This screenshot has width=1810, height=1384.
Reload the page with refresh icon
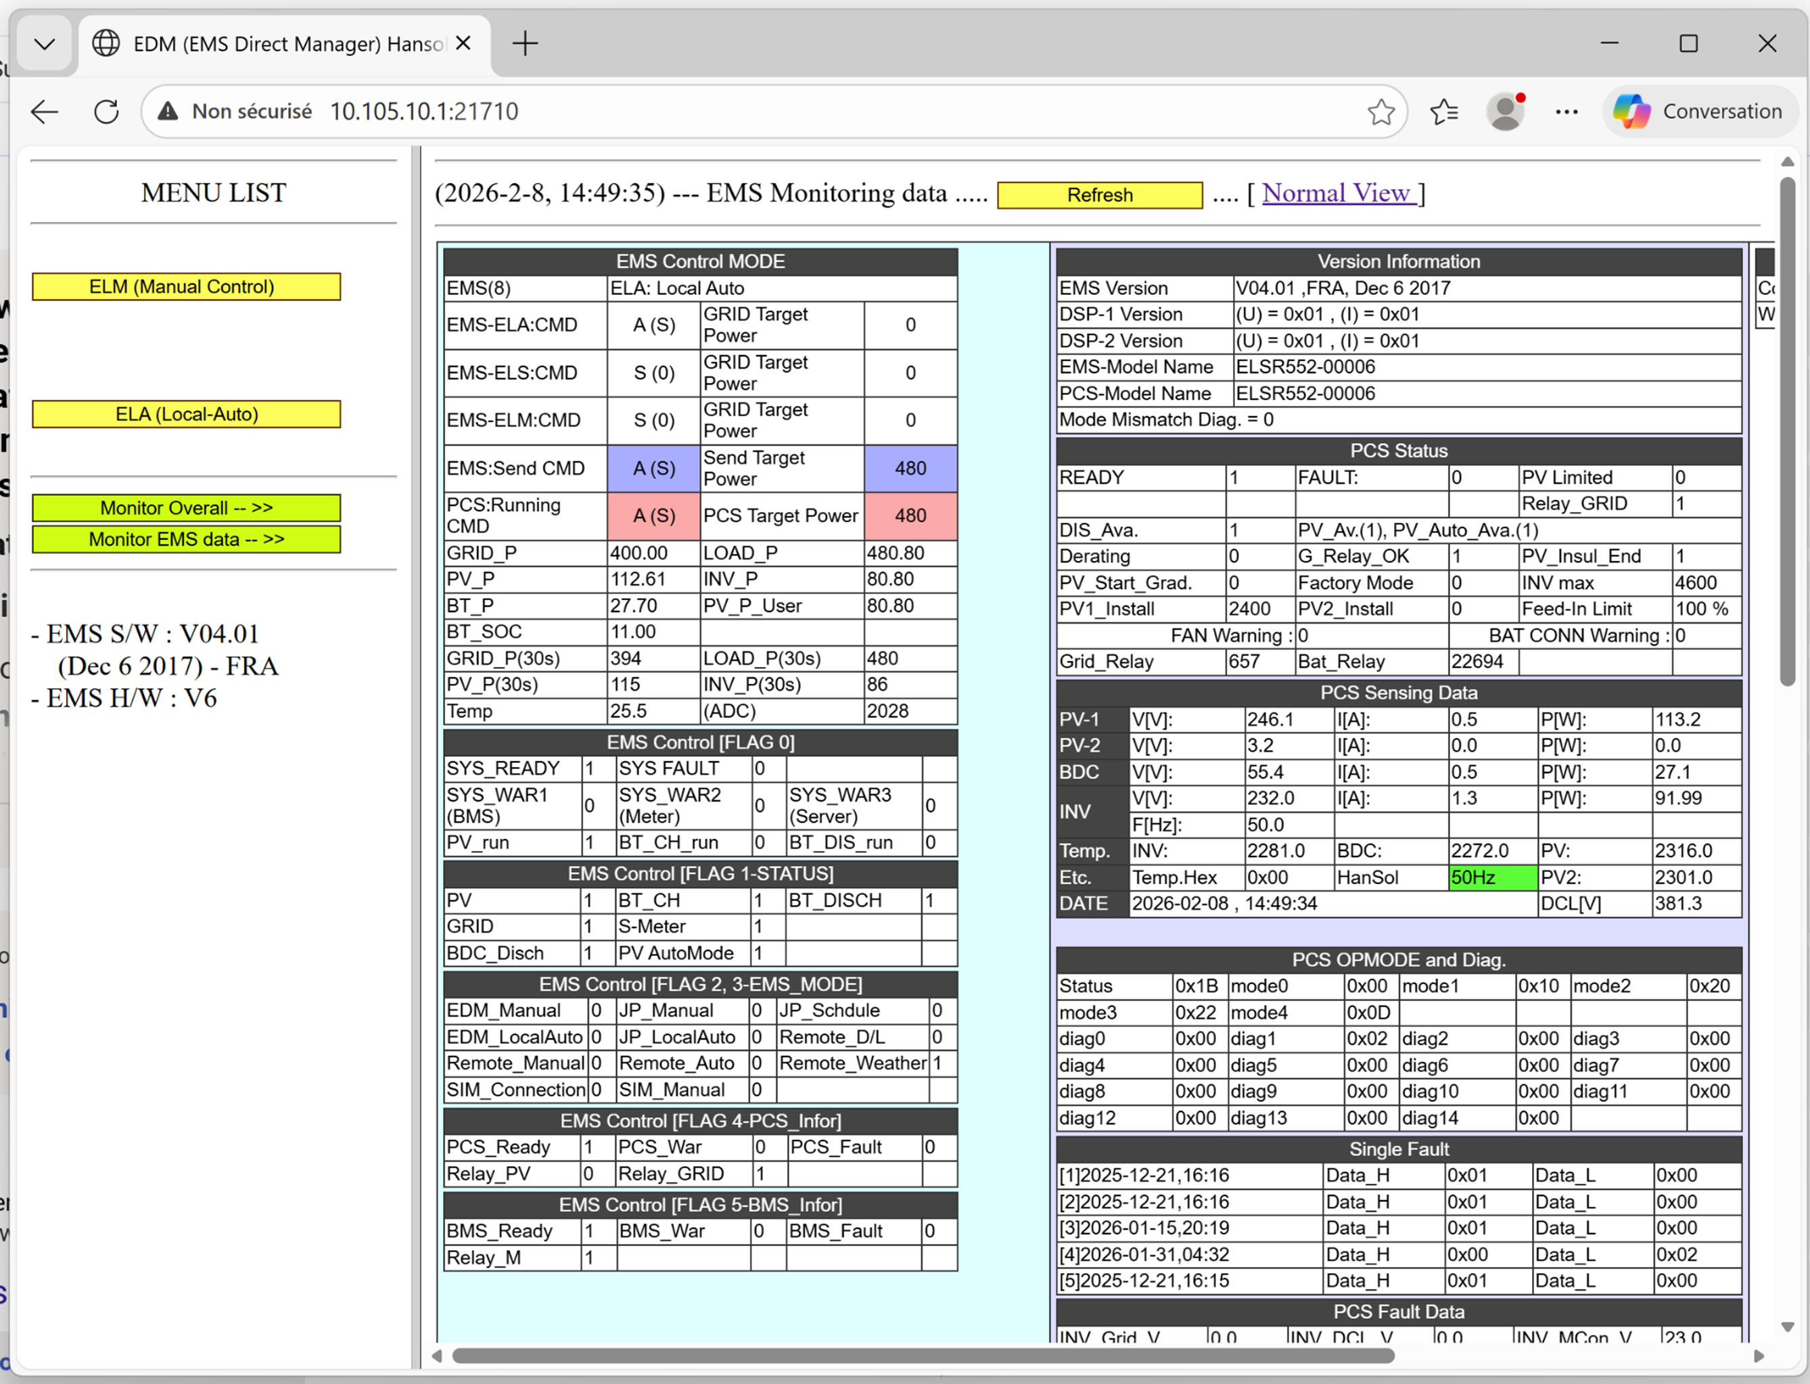pyautogui.click(x=106, y=111)
